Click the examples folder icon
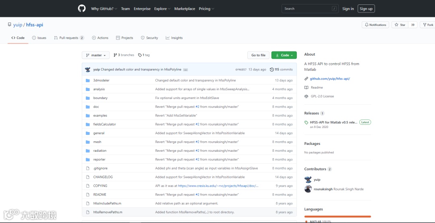Viewport: 435px width, 223px height. (88, 116)
